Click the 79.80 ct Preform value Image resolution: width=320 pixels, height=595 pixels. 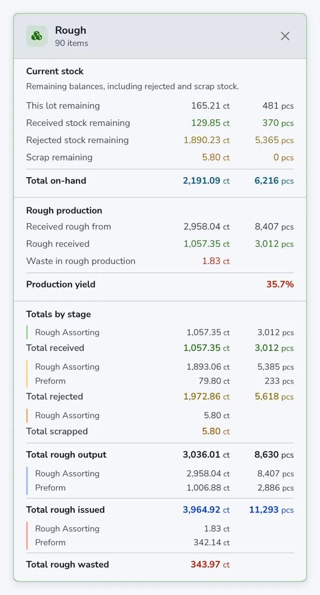(x=214, y=381)
